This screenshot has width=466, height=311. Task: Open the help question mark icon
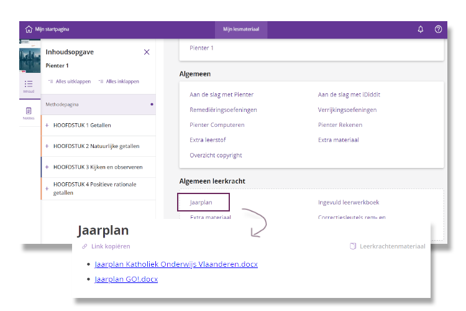pos(438,29)
